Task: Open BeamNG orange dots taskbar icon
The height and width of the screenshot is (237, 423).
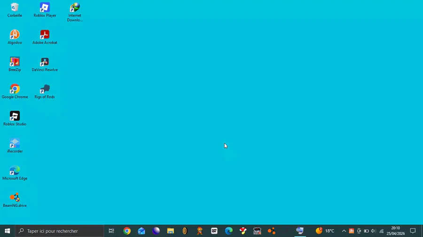Action: tap(272, 231)
